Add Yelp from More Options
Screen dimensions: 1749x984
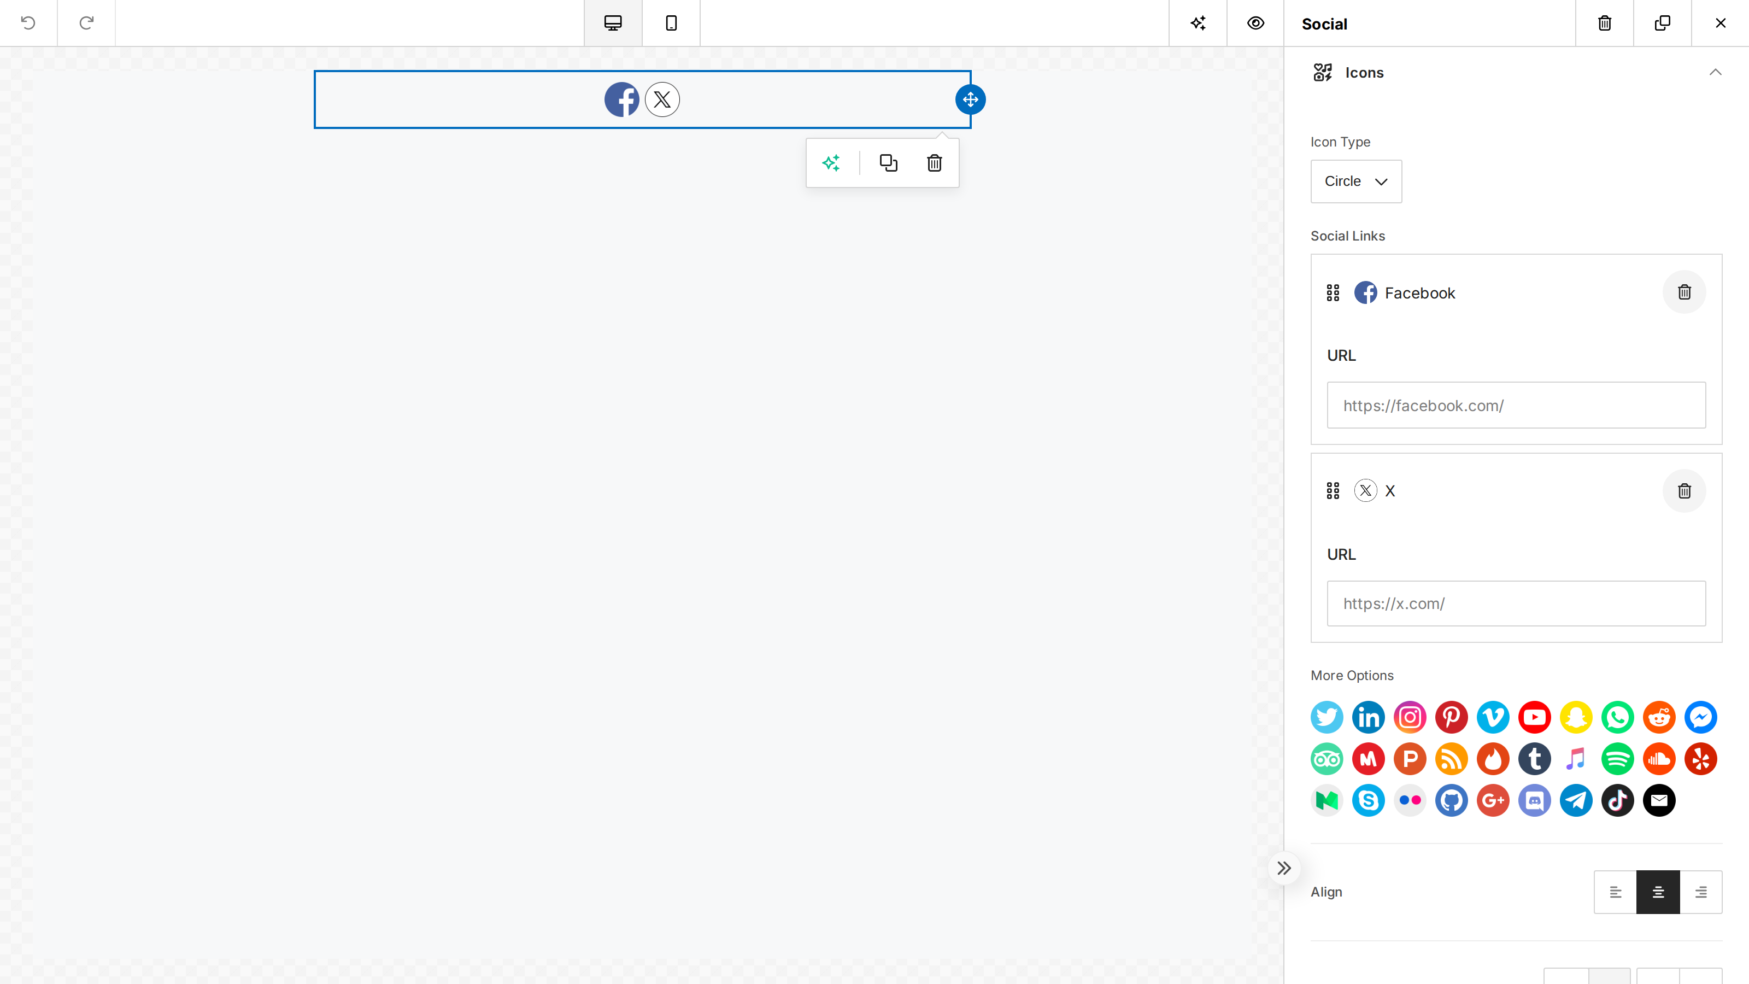coord(1701,759)
